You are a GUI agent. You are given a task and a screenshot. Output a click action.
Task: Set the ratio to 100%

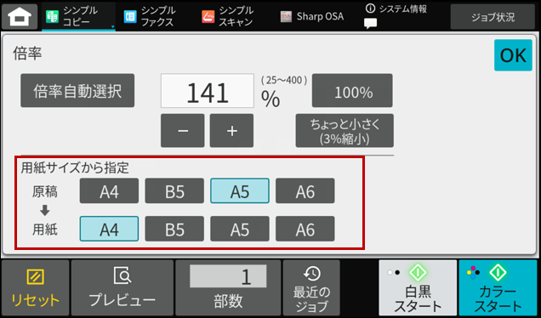352,90
